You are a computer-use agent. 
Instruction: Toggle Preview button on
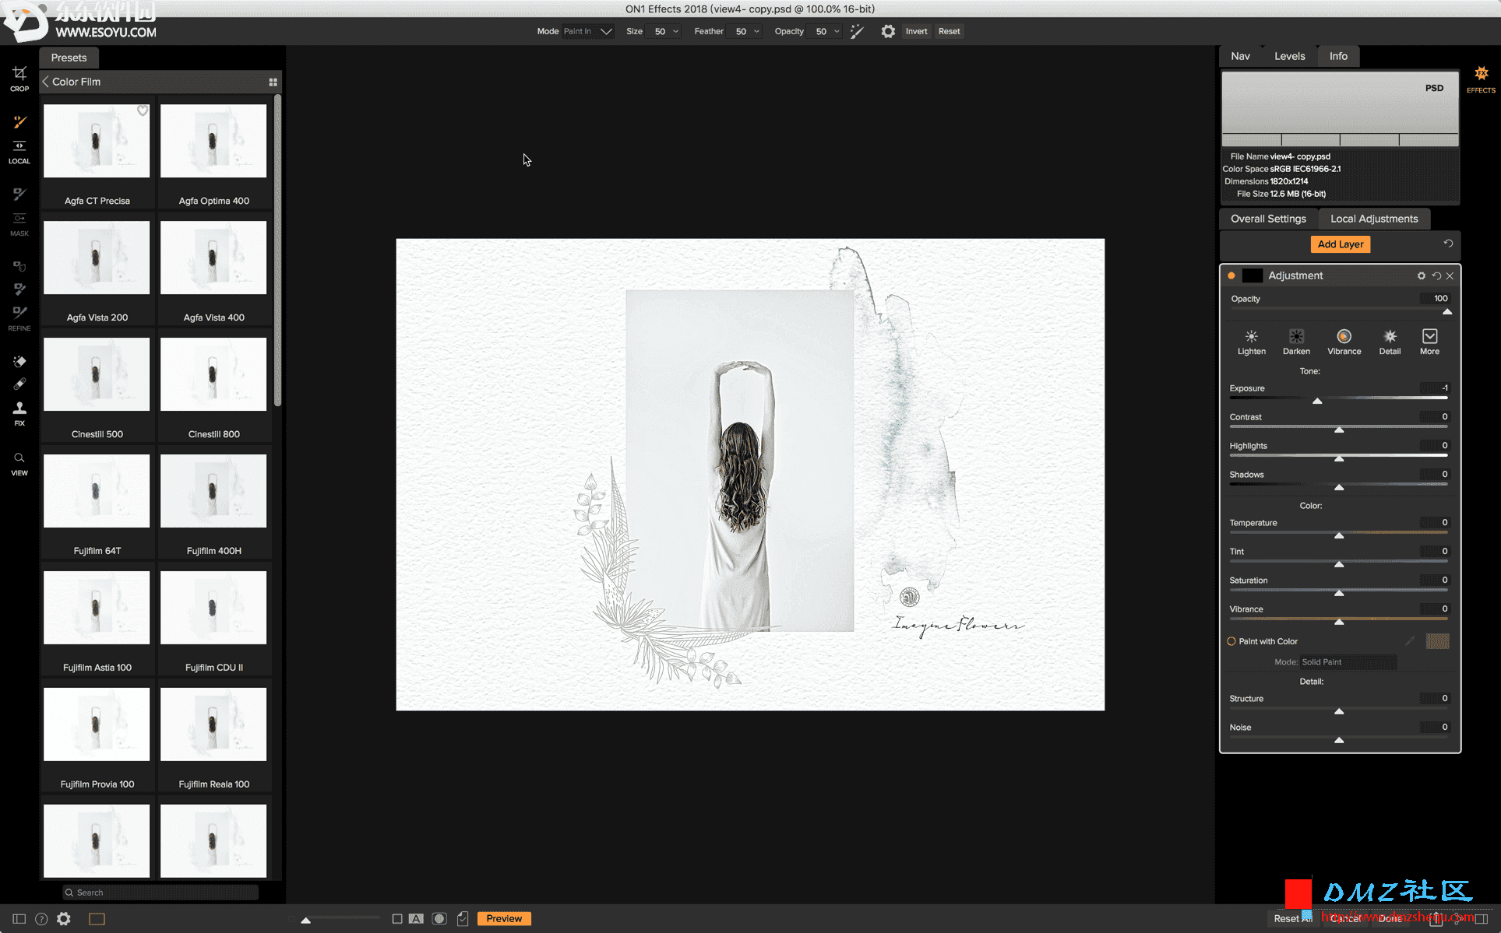[x=504, y=918]
